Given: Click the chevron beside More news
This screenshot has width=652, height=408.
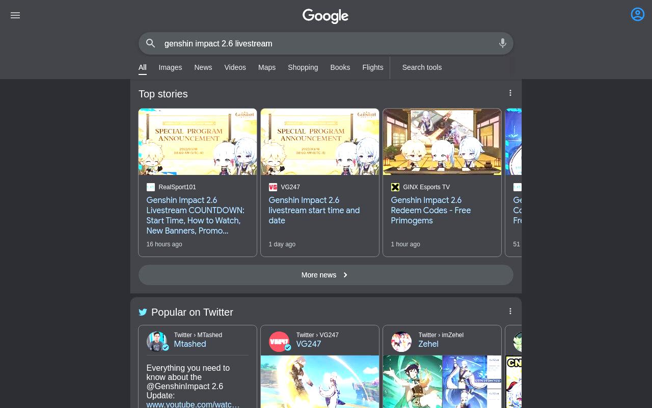Looking at the screenshot, I should point(345,275).
